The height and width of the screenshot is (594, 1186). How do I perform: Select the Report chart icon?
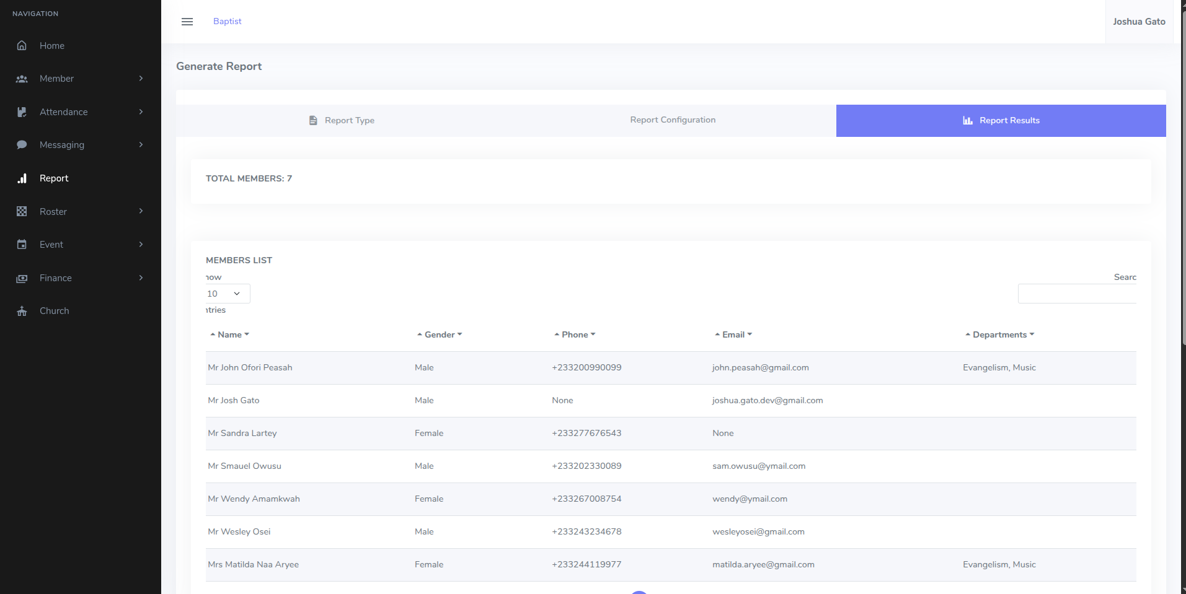tap(22, 178)
